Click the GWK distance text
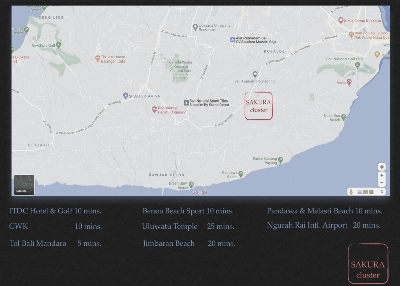Screen dimensions: 400x286 pyautogui.click(x=18, y=226)
